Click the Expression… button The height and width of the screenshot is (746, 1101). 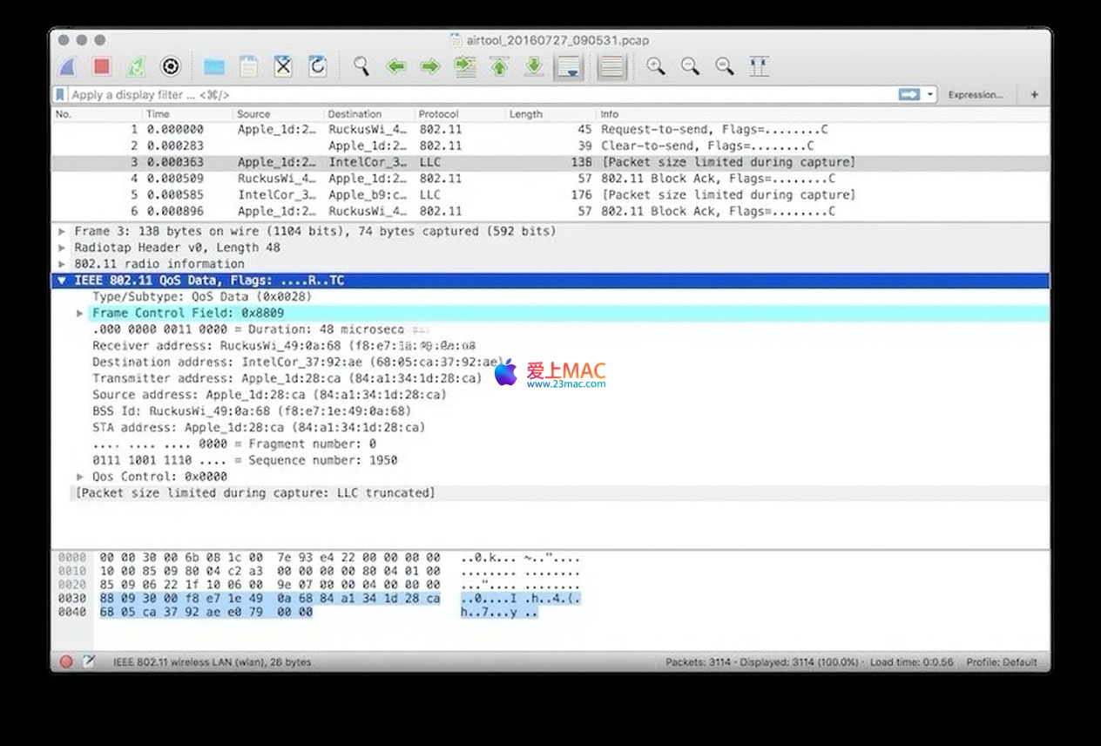(x=975, y=94)
